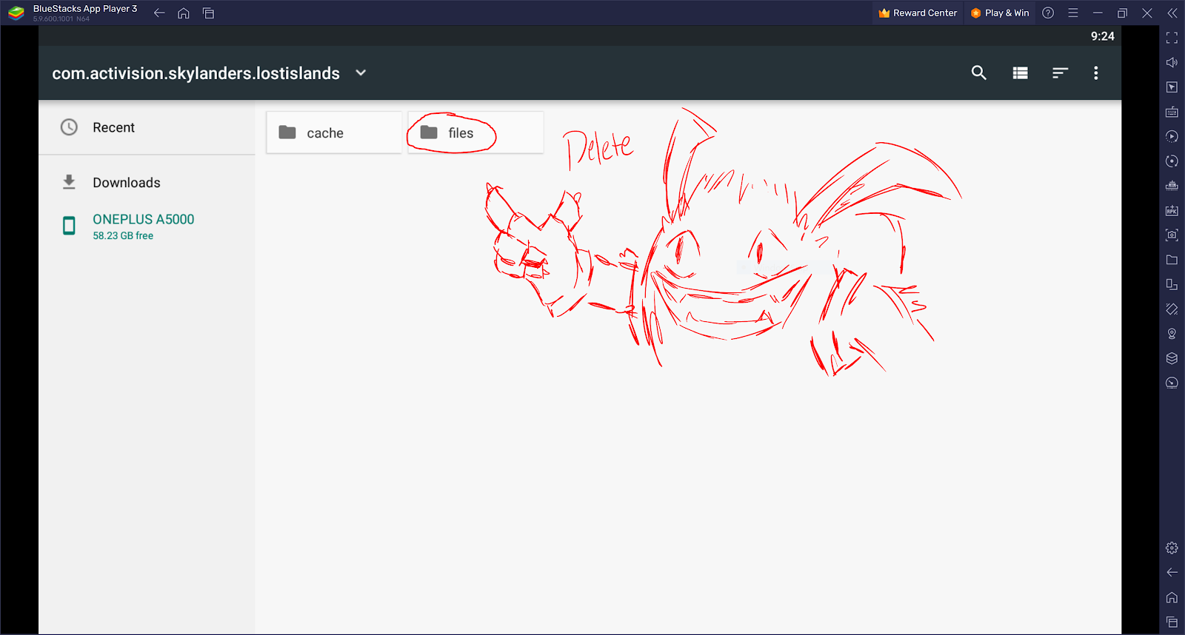
Task: Click the Android back arrow in side toolbar
Action: point(1172,572)
